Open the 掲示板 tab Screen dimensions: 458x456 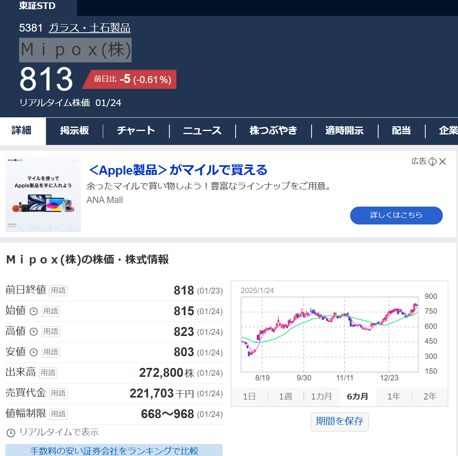click(74, 131)
